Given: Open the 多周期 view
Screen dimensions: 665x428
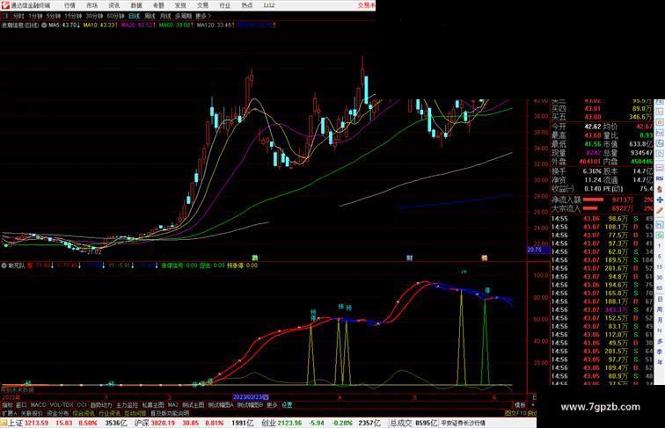Looking at the screenshot, I should (183, 16).
